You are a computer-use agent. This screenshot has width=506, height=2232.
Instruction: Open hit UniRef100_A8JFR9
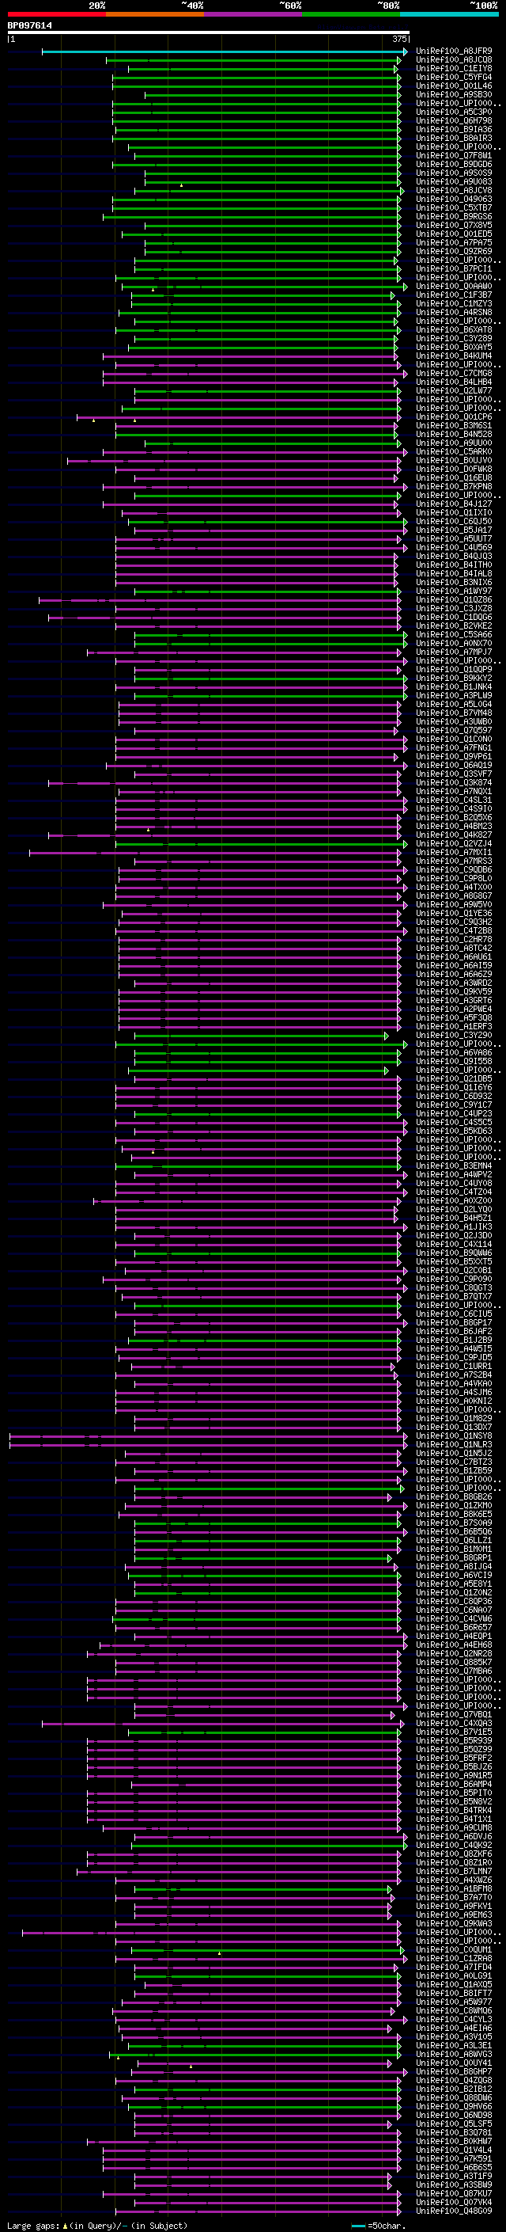point(454,51)
